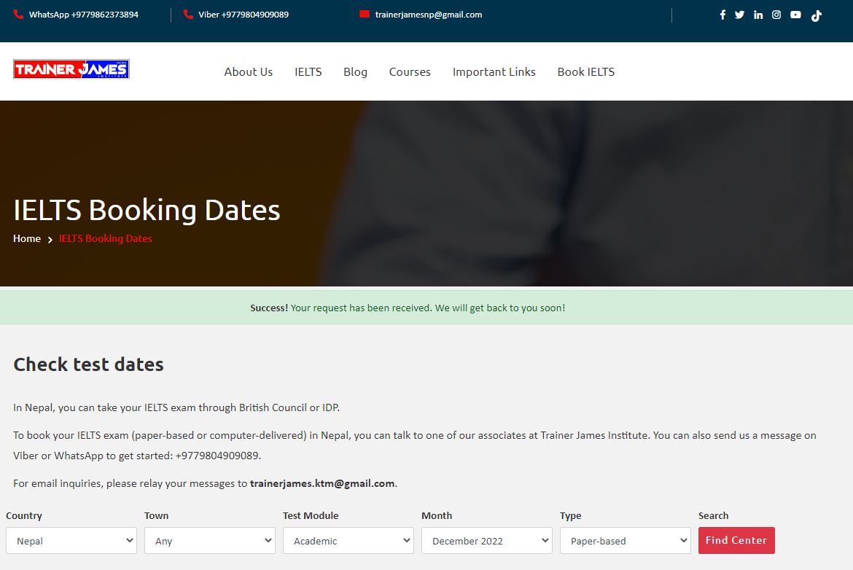Click the TikTok icon
Viewport: 853px width, 570px height.
click(816, 15)
